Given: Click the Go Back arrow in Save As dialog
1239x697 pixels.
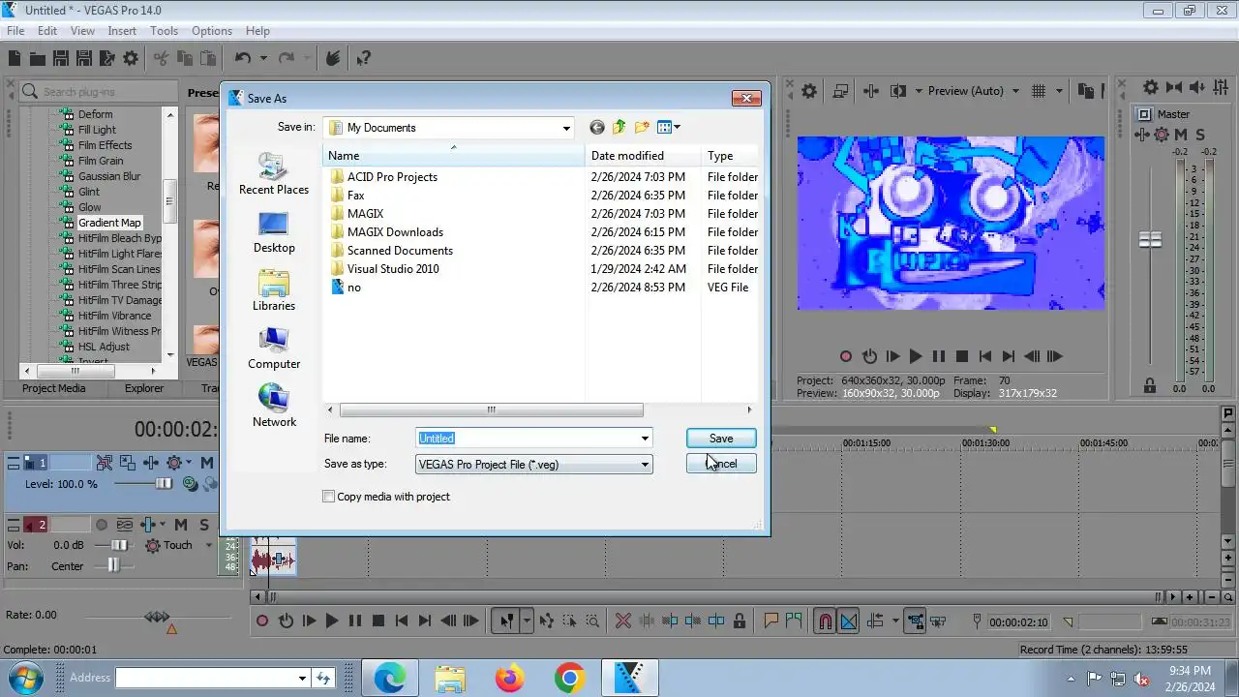Looking at the screenshot, I should tap(596, 127).
